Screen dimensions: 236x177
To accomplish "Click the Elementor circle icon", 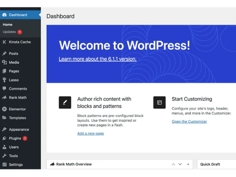I will point(4,109).
